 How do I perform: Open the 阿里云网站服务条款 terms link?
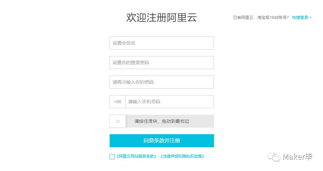[136, 156]
